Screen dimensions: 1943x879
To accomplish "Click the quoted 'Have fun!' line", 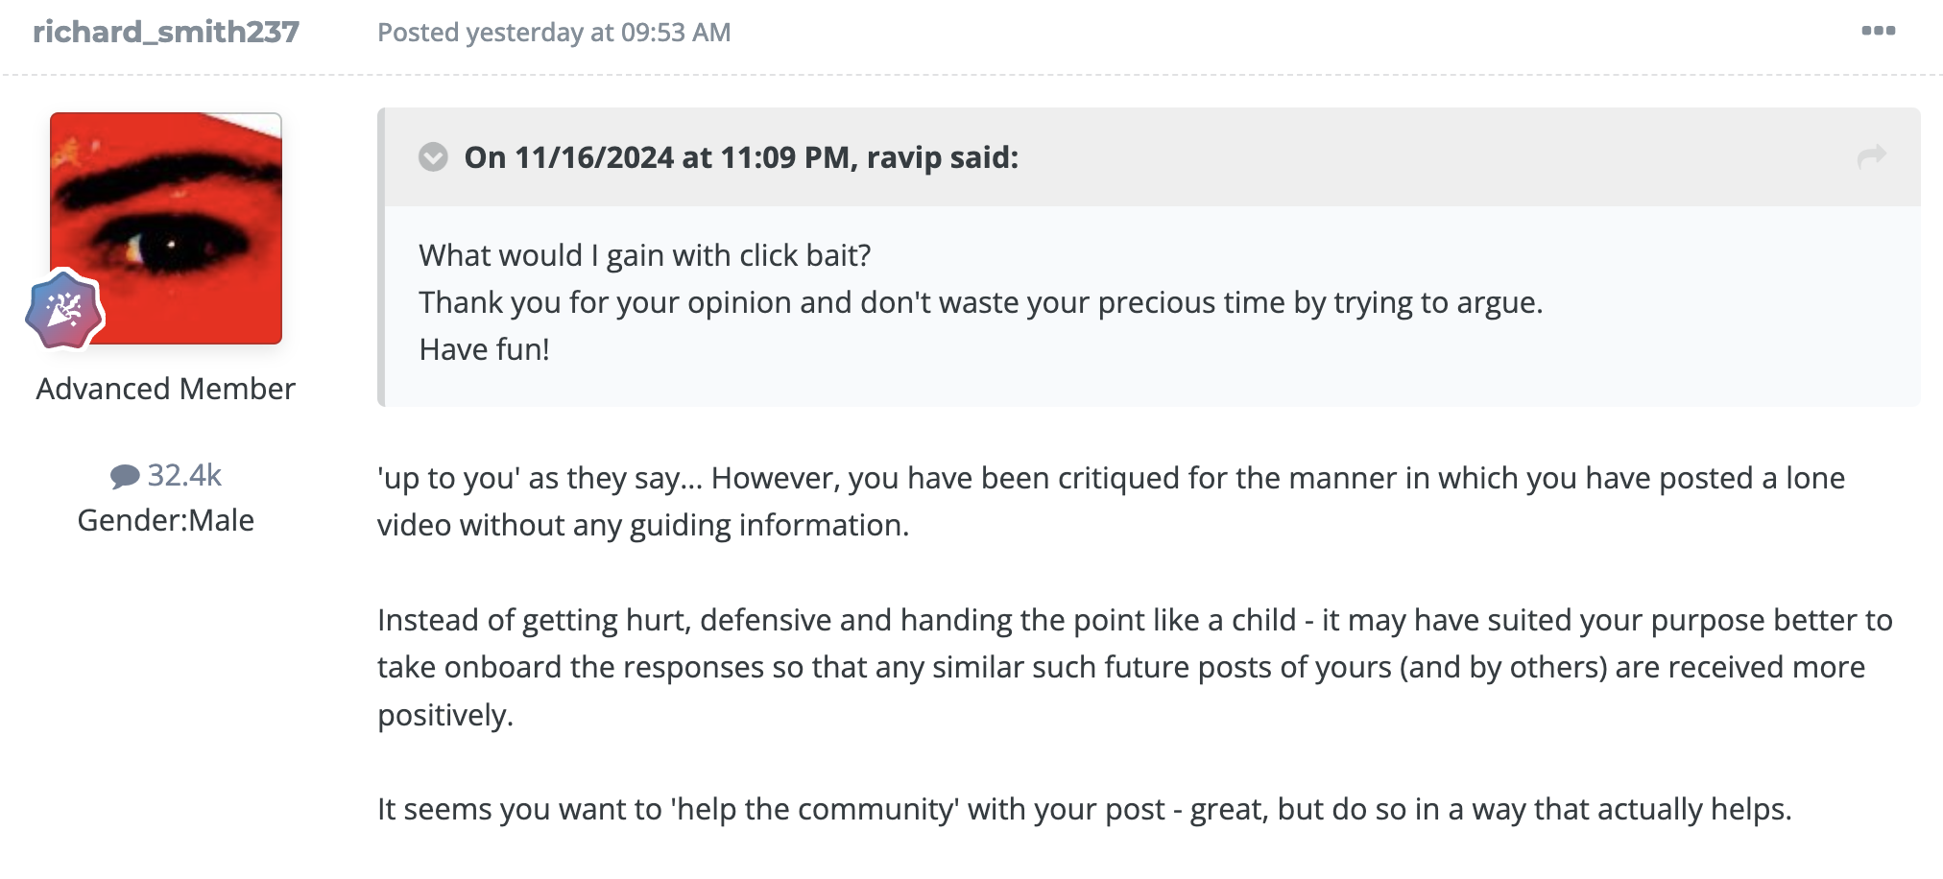I will (484, 349).
